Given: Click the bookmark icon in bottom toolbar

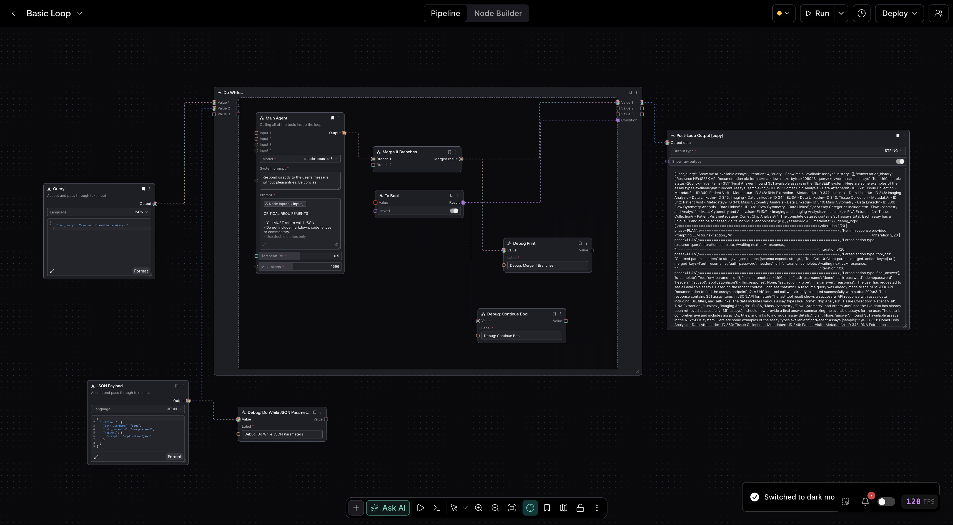Looking at the screenshot, I should click(547, 508).
